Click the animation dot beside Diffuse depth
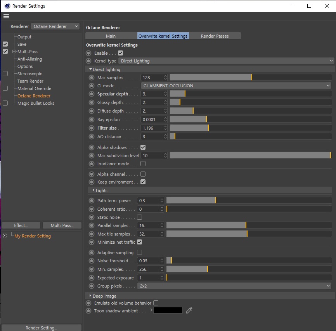Screen dimensions: 336x331 [92, 111]
